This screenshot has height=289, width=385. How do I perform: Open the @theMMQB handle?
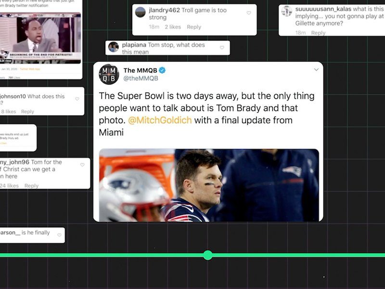[x=141, y=79]
